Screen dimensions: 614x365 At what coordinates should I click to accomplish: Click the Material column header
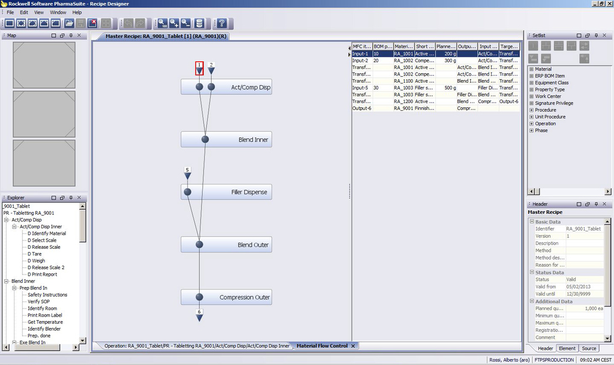pyautogui.click(x=404, y=46)
